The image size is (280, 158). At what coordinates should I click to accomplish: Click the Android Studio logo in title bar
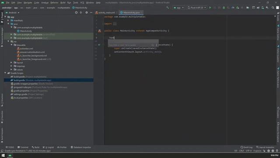pos(3,3)
